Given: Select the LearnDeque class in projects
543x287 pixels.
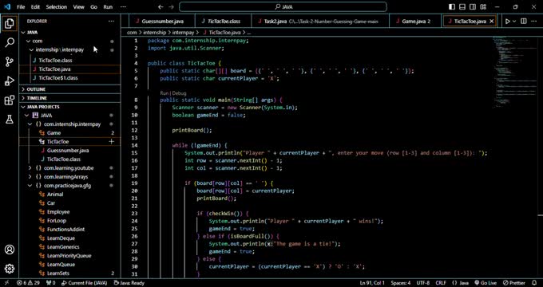Looking at the screenshot, I should [61, 238].
